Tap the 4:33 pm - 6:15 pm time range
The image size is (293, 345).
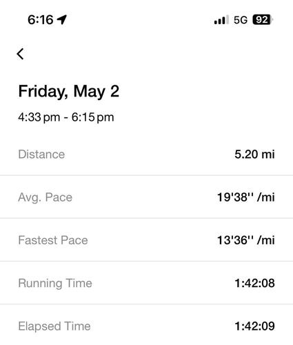pos(66,117)
